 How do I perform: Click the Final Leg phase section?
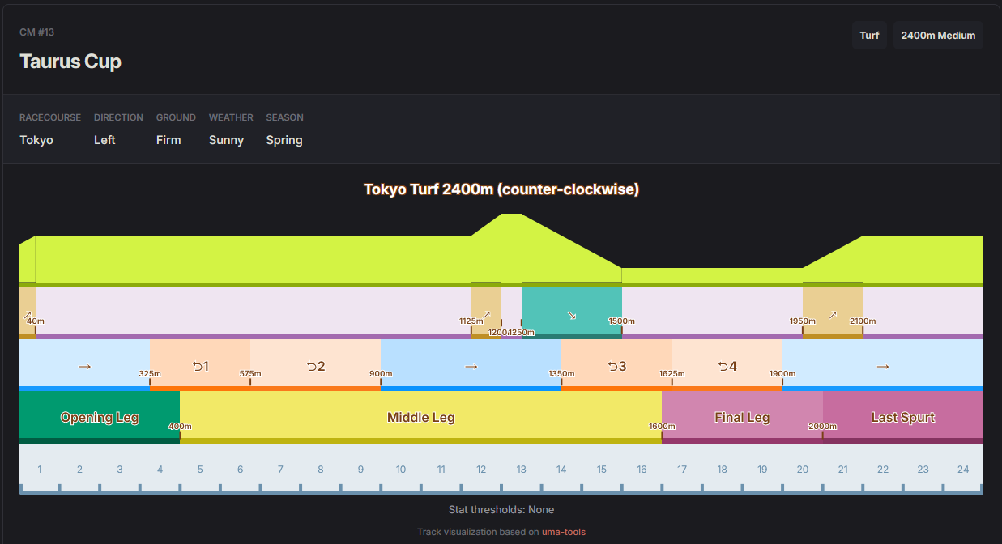click(x=741, y=417)
